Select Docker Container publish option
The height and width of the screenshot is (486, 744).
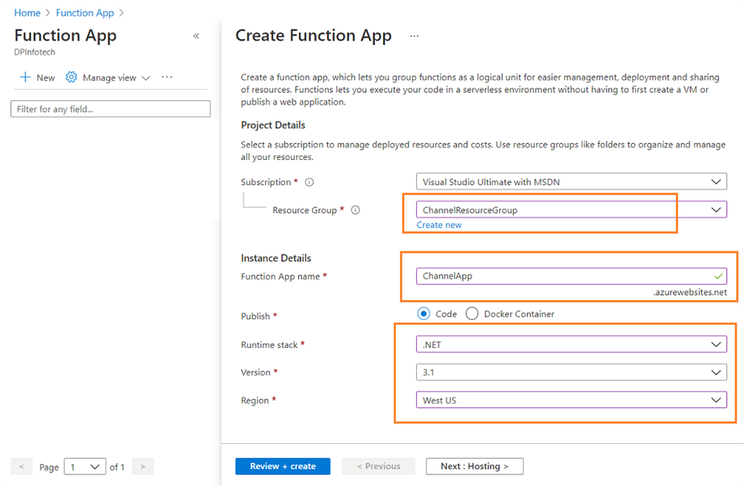pos(472,314)
